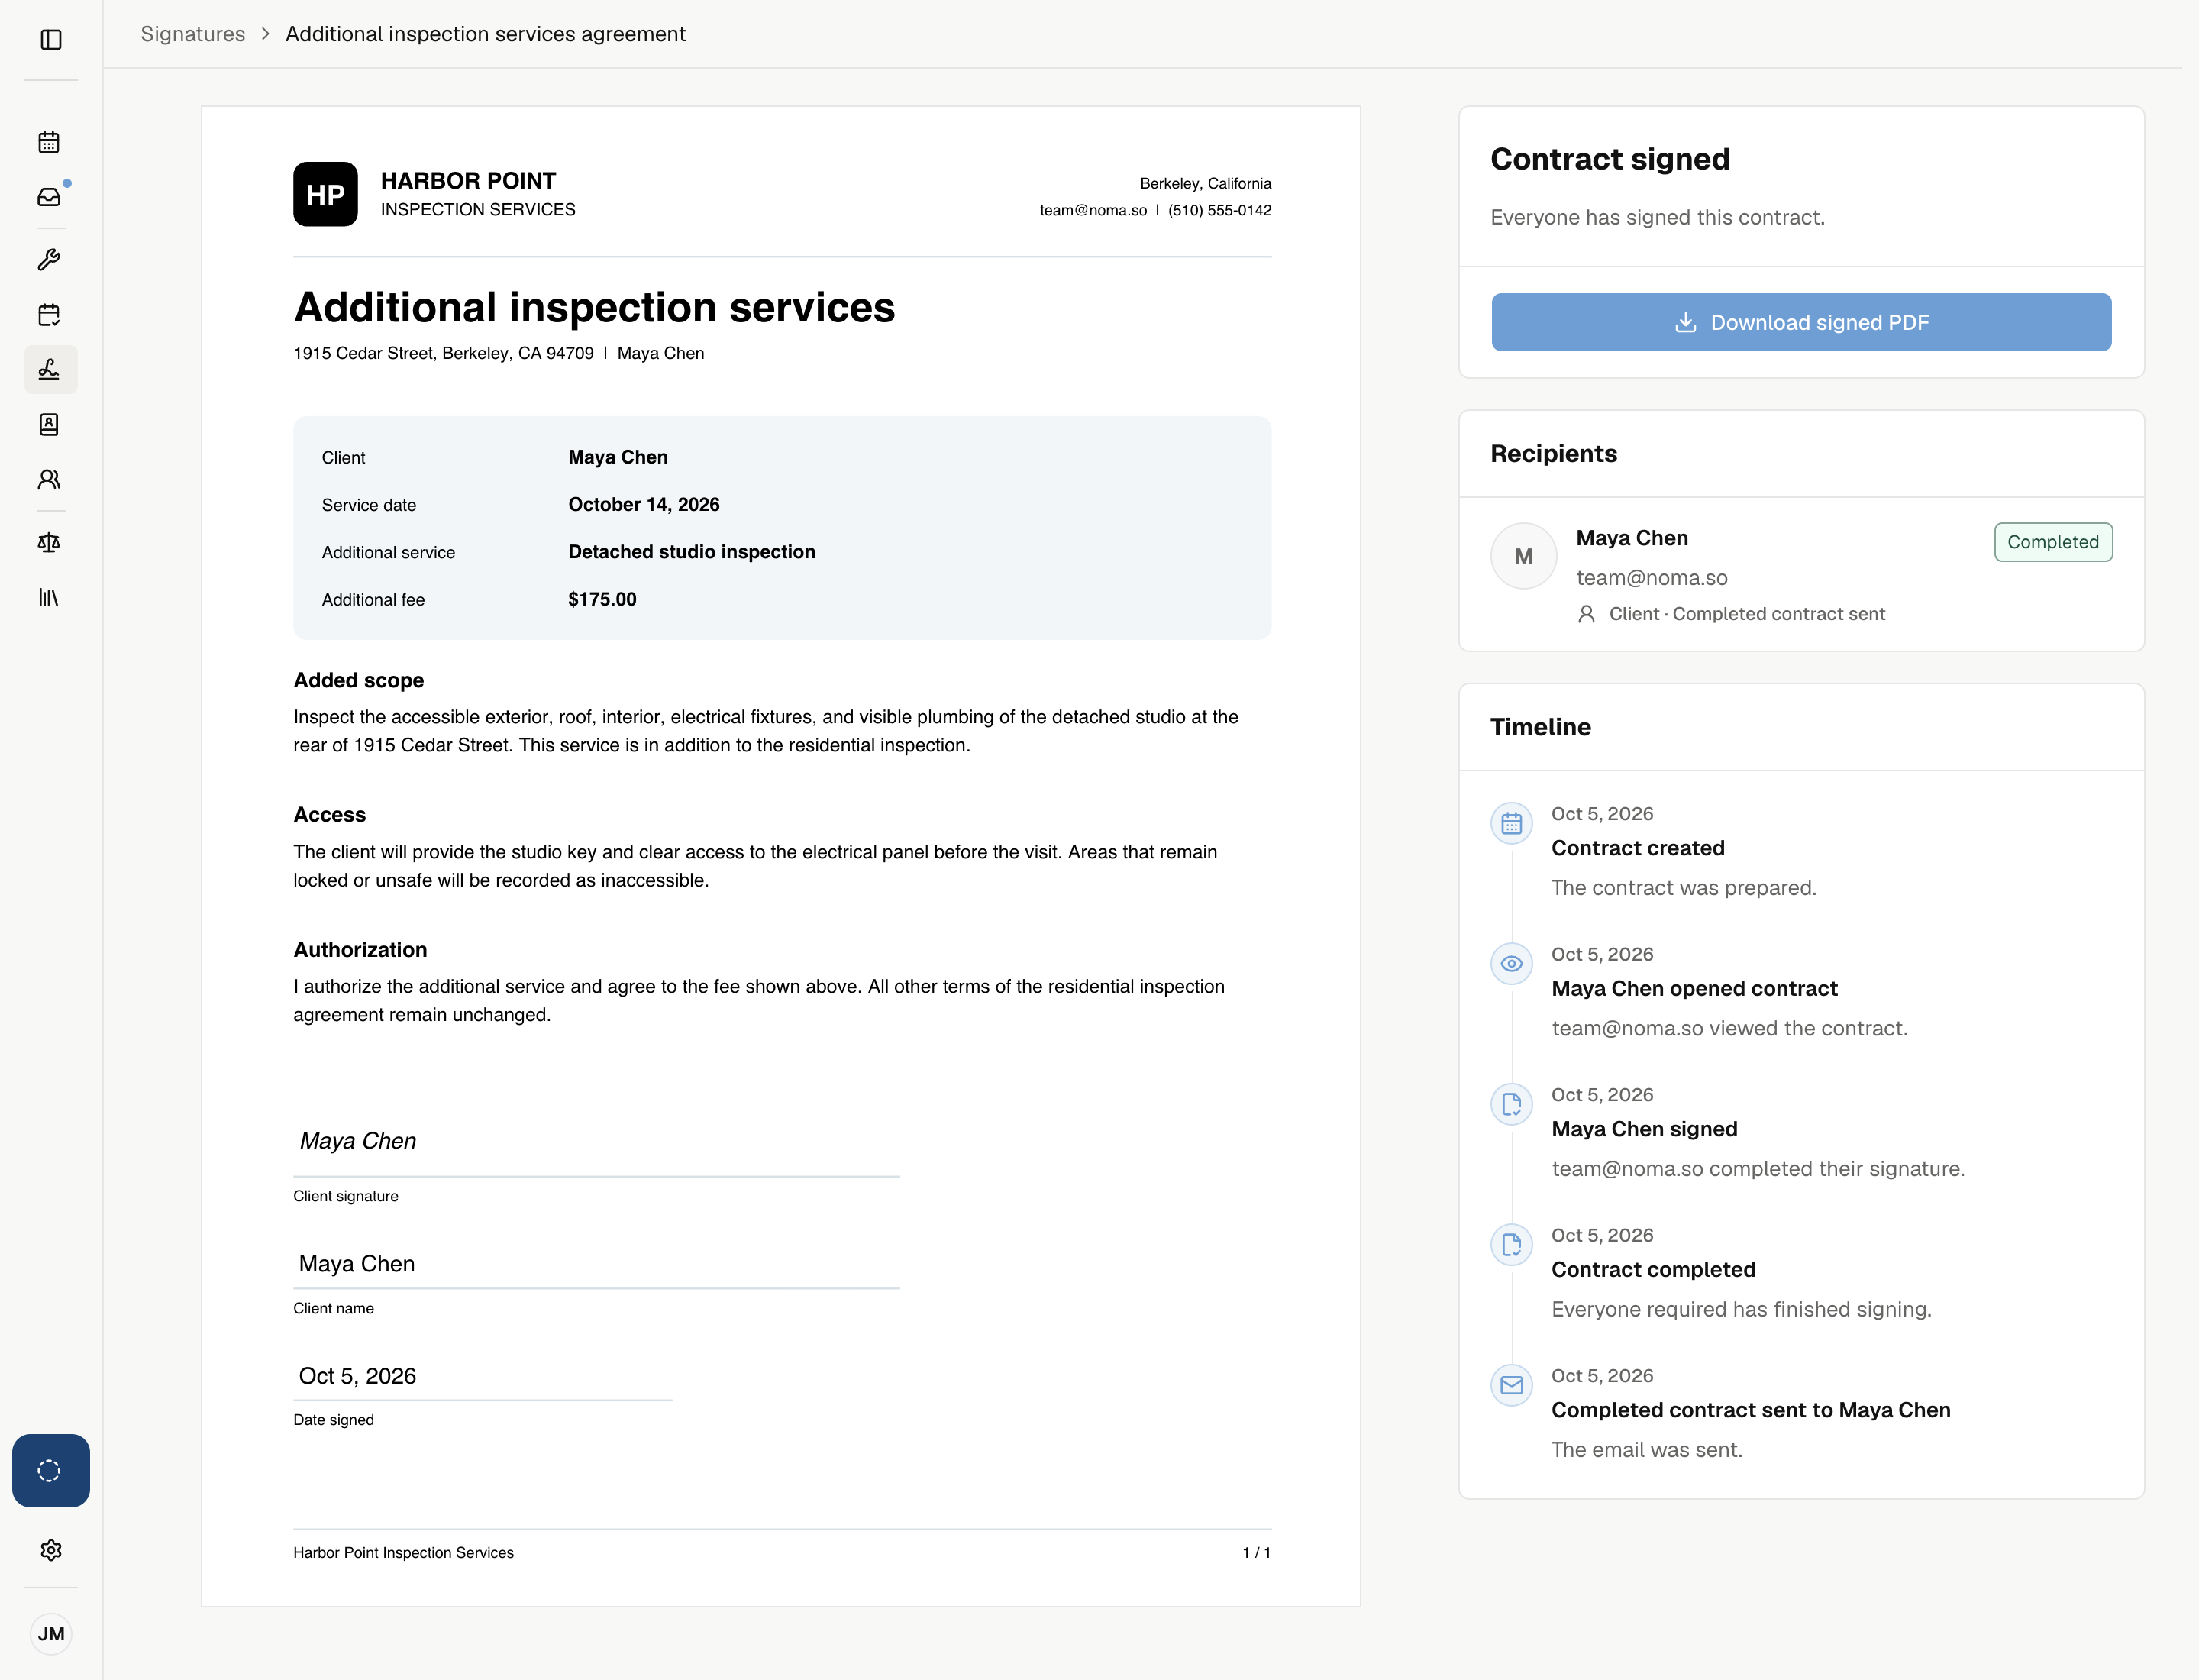Open the contact book icon
The image size is (2199, 1680).
click(x=49, y=425)
